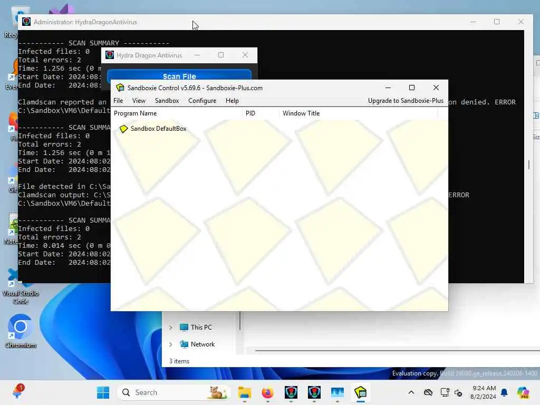Viewport: 540px width, 405px height.
Task: Click the display connection tray icon
Action: coord(445,392)
